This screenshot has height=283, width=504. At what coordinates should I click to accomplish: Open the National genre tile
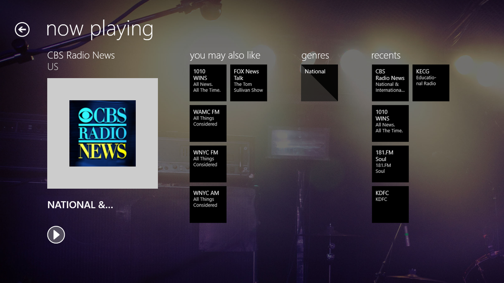pos(320,83)
